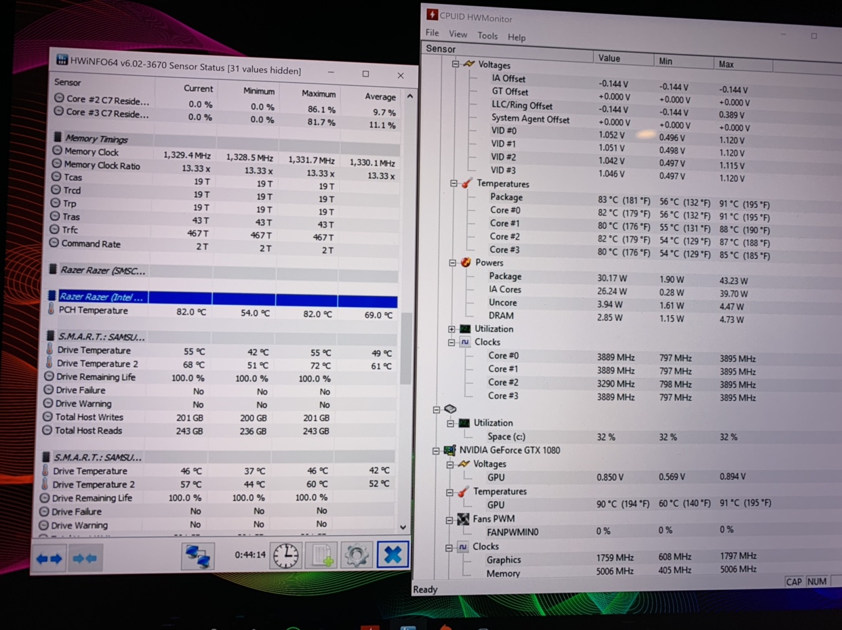Select the Command Rate row
Image resolution: width=842 pixels, height=630 pixels.
pyautogui.click(x=225, y=246)
